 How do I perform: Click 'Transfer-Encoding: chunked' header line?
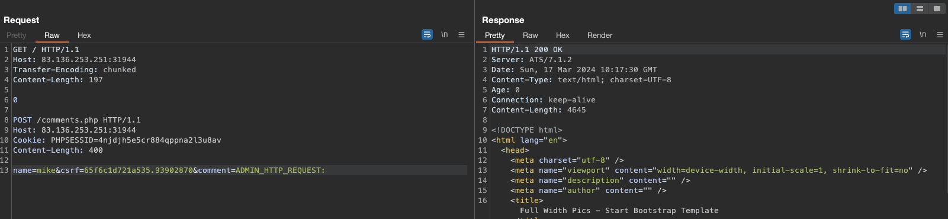pos(75,70)
